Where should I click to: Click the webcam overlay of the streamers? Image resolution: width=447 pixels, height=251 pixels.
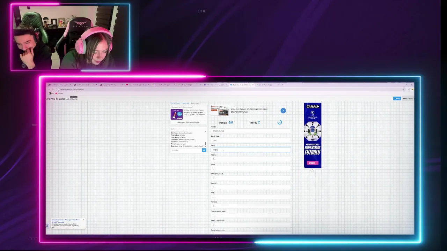(x=70, y=37)
